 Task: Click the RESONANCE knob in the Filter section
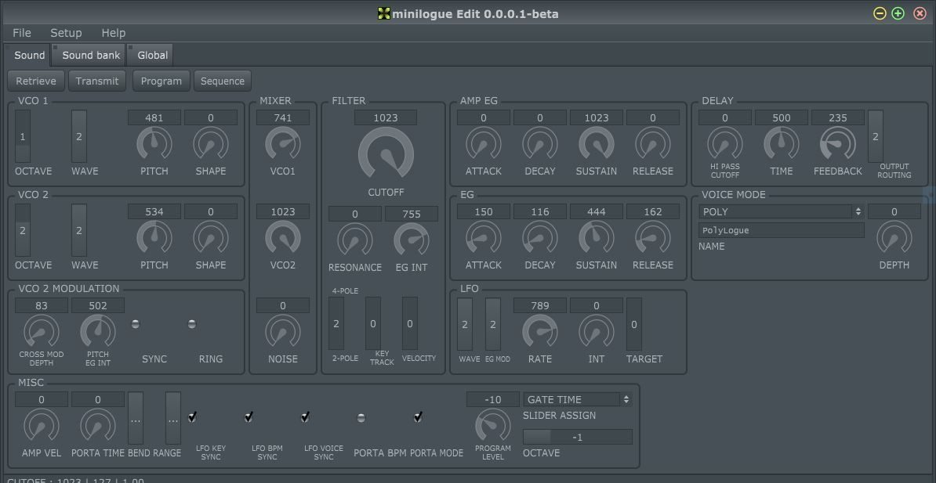354,241
